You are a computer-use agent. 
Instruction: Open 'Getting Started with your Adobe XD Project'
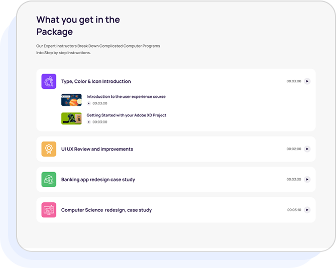point(127,115)
